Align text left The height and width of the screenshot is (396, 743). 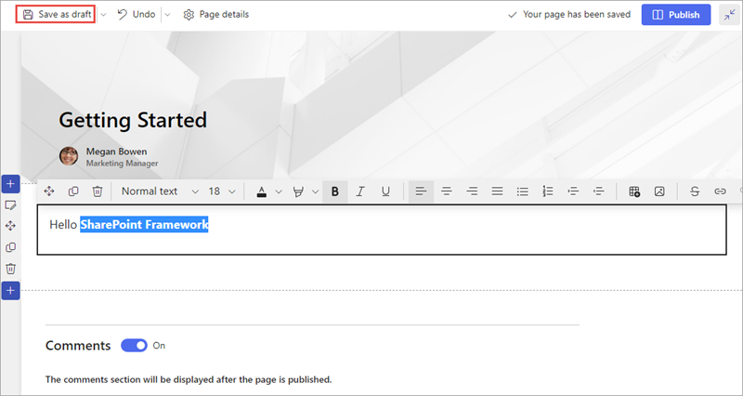click(421, 191)
